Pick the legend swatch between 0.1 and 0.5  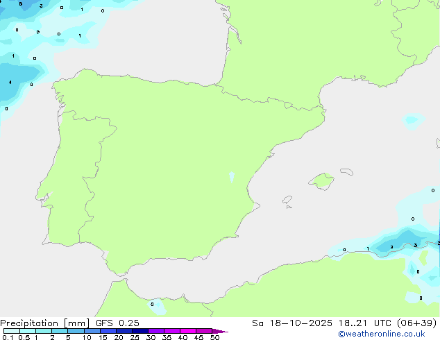(x=12, y=331)
